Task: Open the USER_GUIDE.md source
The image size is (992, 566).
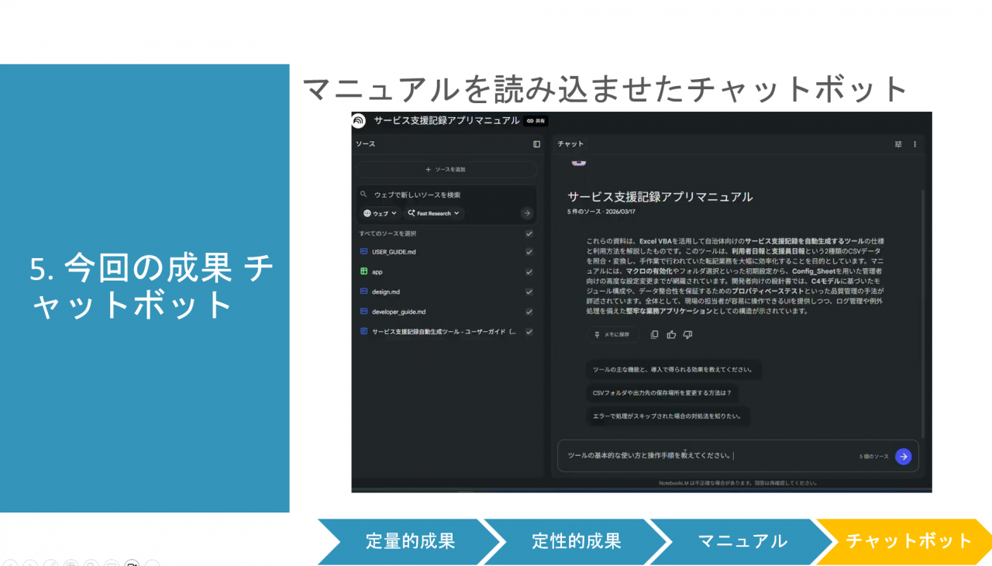Action: coord(394,252)
